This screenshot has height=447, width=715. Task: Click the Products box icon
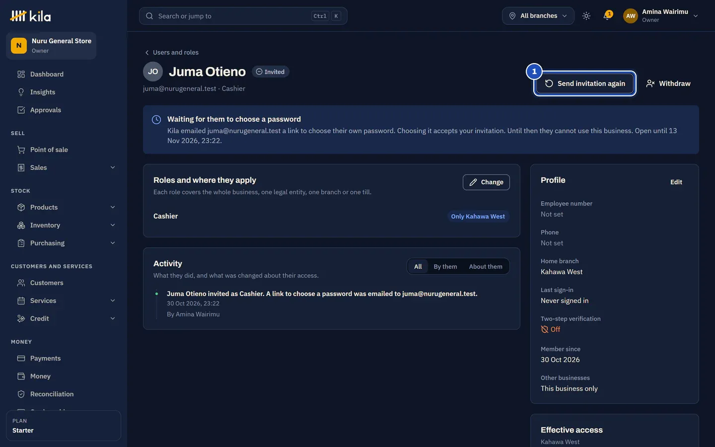tap(21, 207)
